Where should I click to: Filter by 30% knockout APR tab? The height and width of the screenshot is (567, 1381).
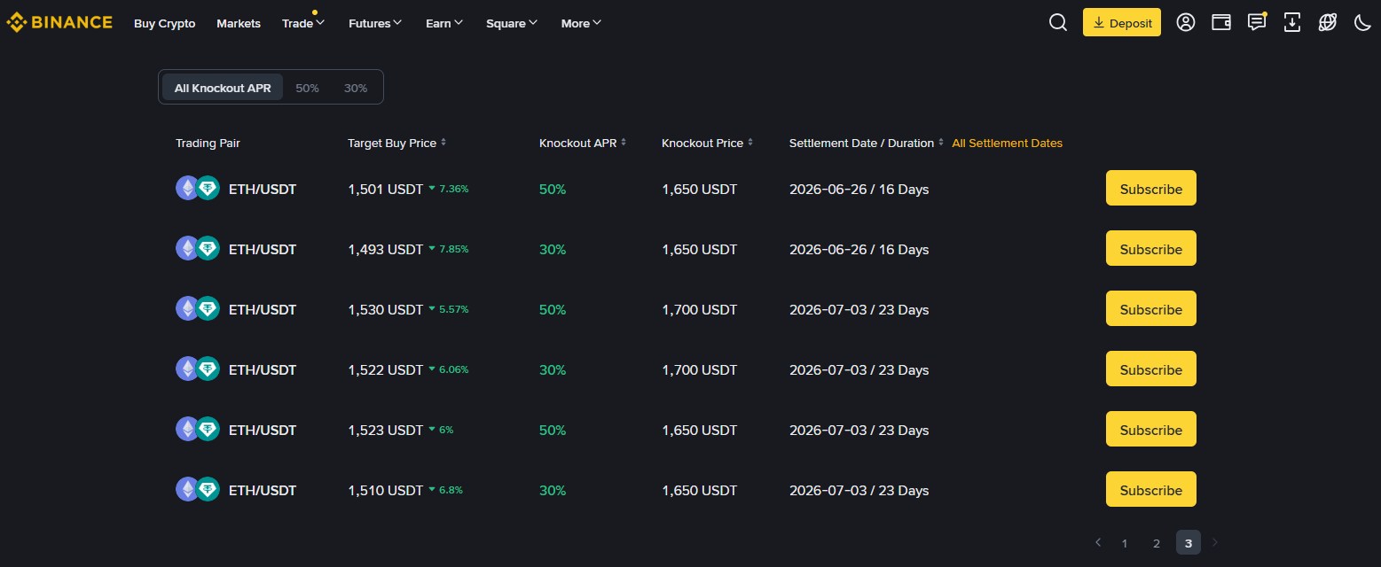click(x=356, y=88)
